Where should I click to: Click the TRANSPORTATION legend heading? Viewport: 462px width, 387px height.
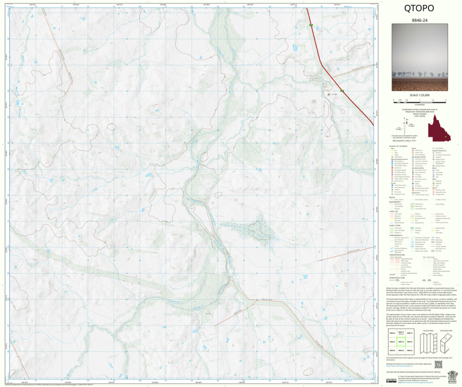click(397, 255)
